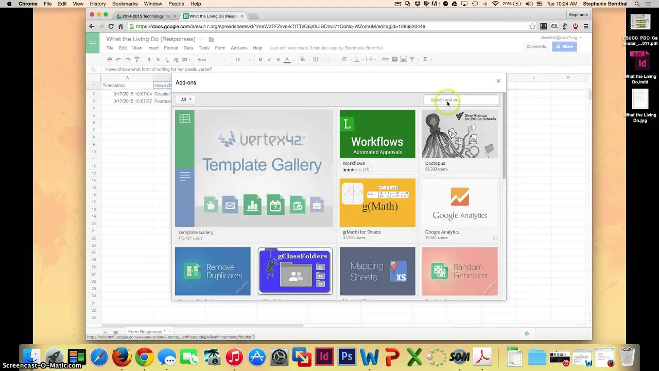
Task: Toggle italic formatting in the toolbar
Action: 269,59
